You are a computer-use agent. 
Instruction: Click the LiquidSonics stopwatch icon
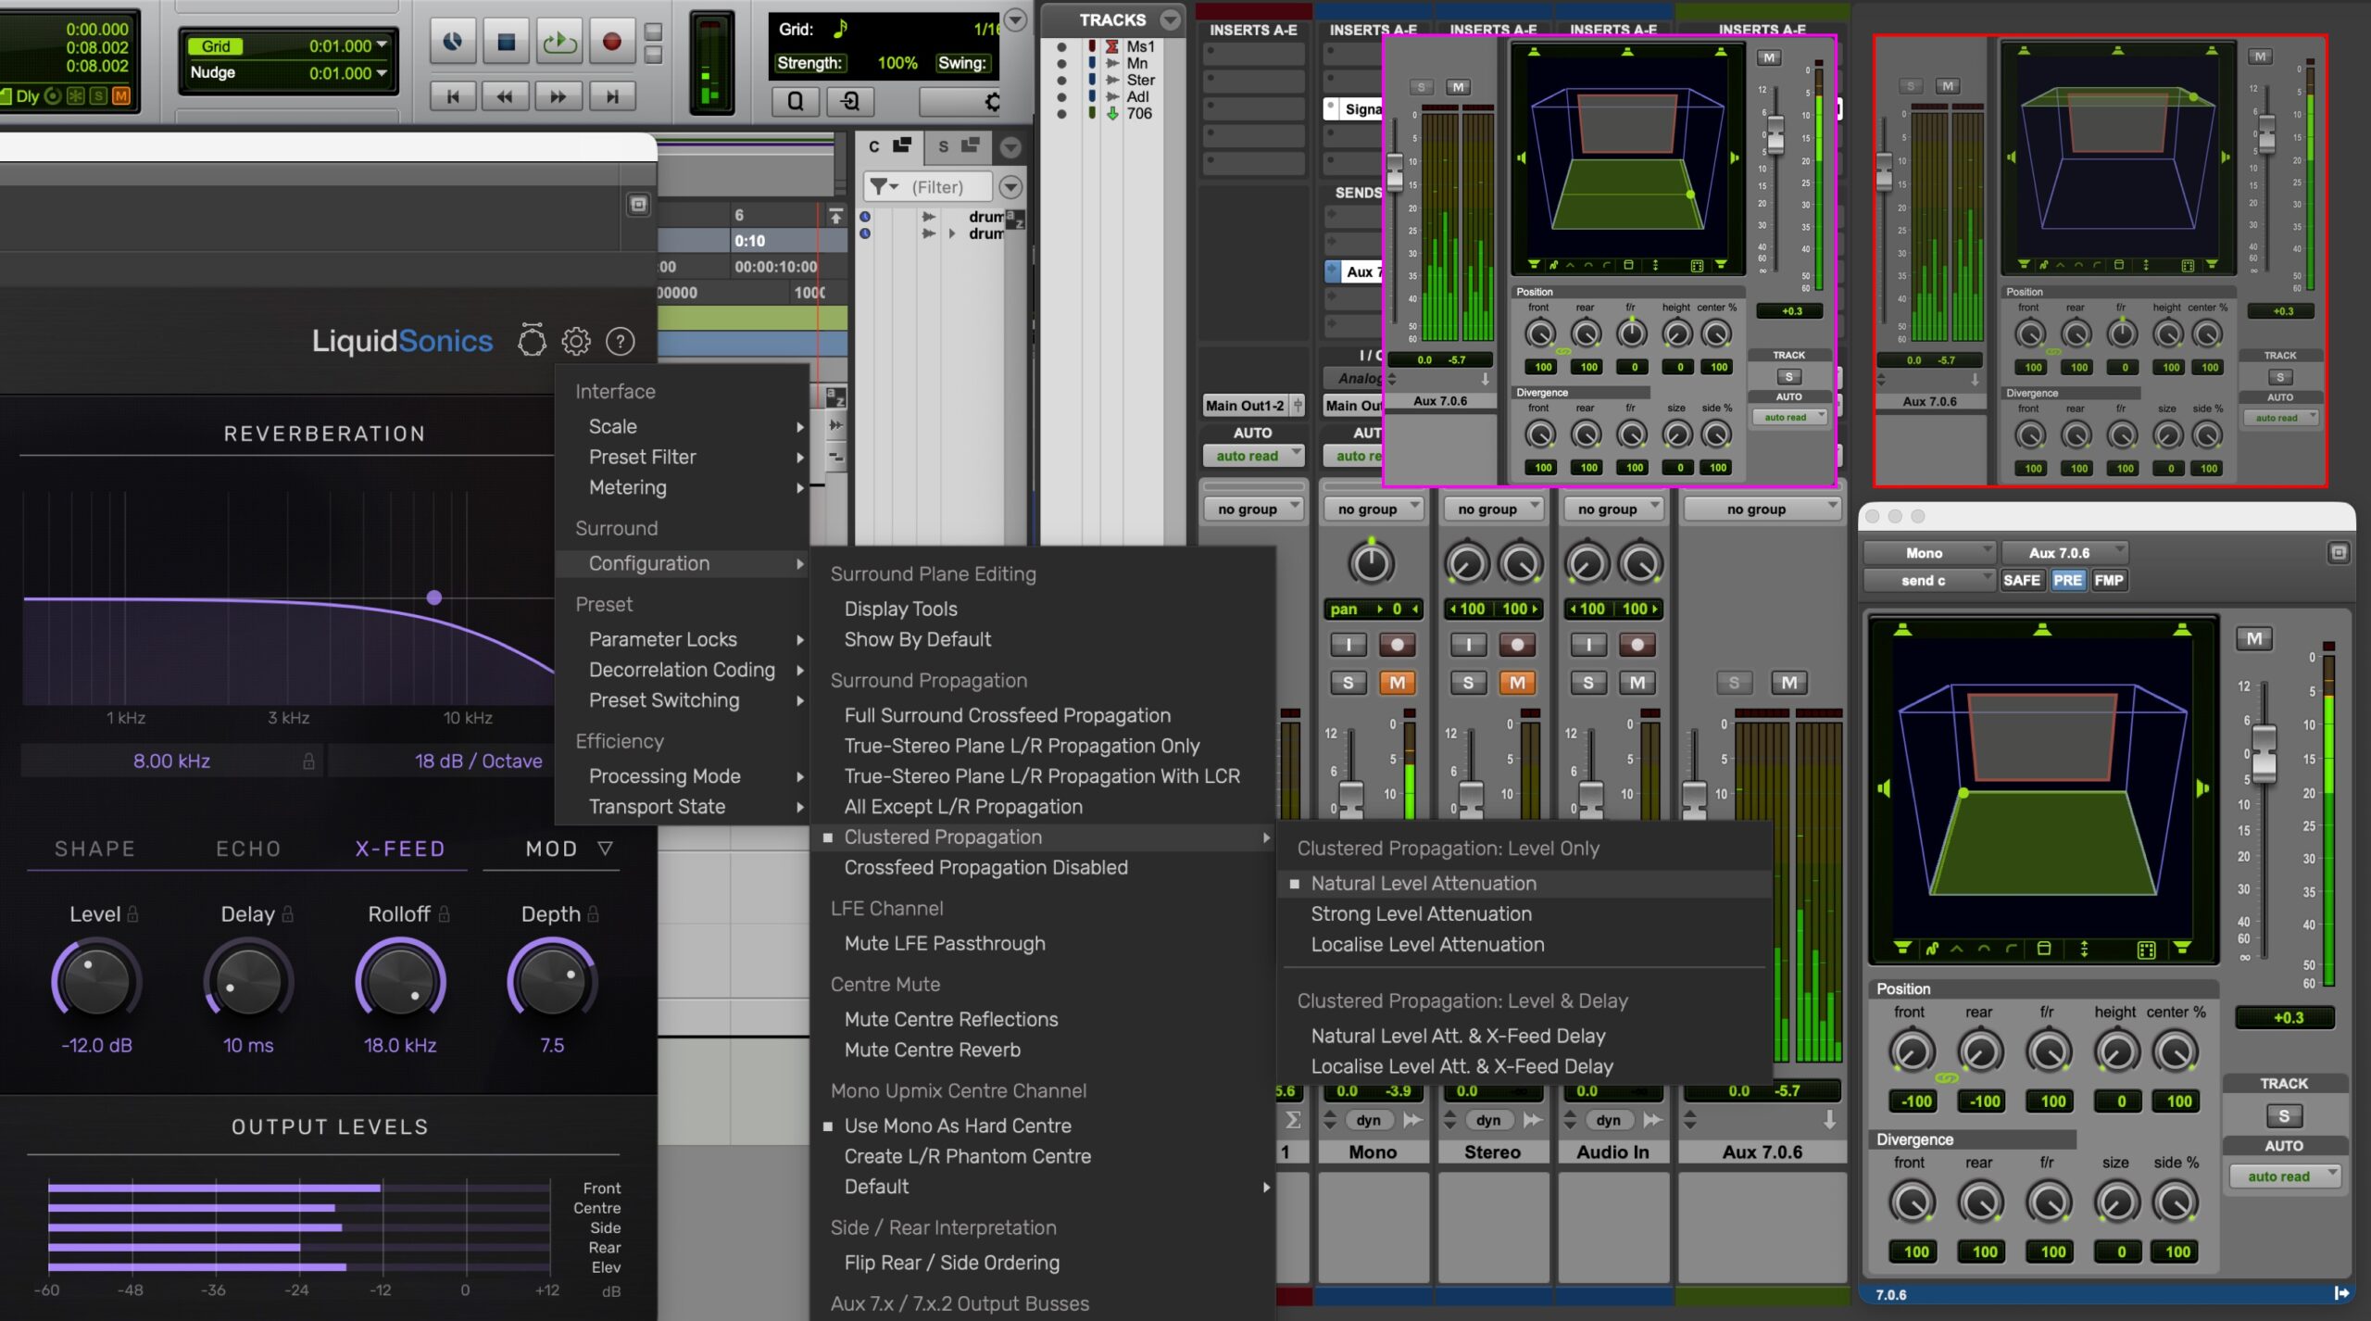pyautogui.click(x=532, y=341)
